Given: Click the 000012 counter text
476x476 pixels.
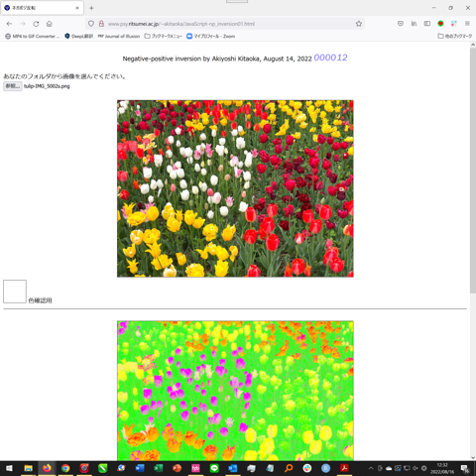Looking at the screenshot, I should tap(330, 58).
